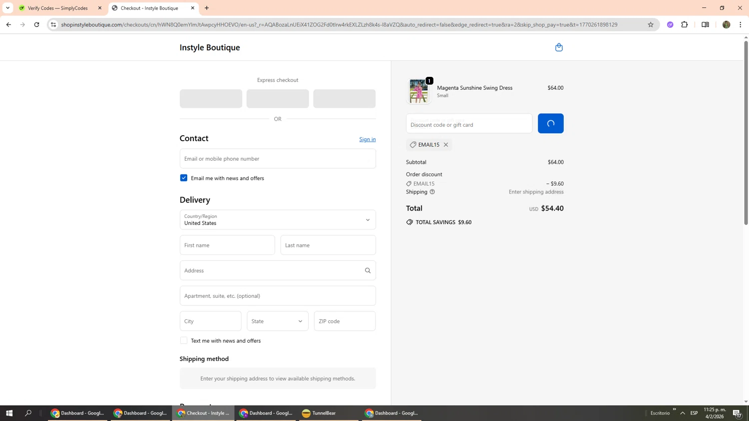Open the ESP language indicator in tray

click(x=694, y=413)
